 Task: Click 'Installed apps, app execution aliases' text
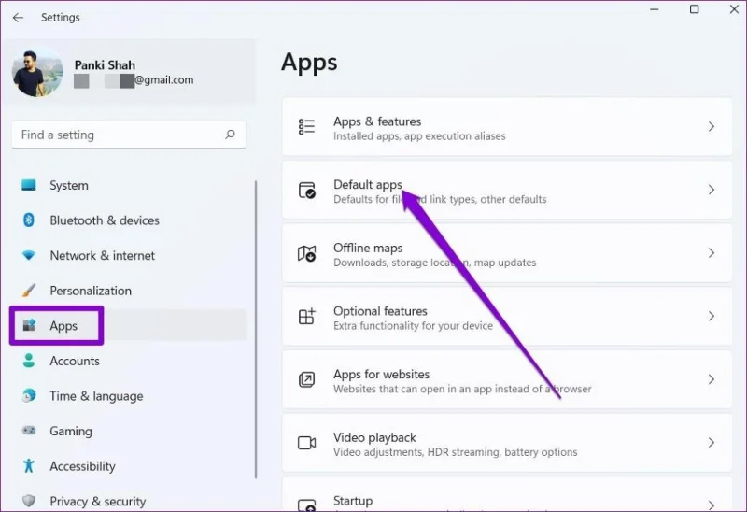pos(419,136)
